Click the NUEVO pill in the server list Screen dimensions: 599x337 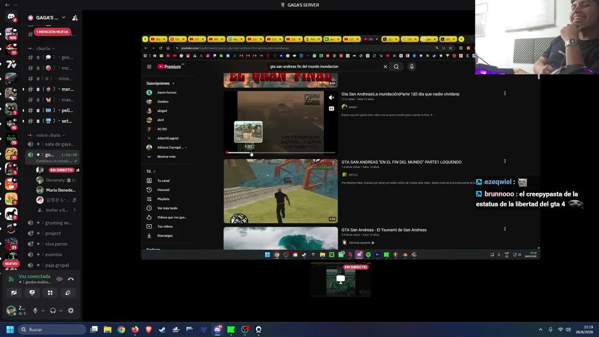11,264
